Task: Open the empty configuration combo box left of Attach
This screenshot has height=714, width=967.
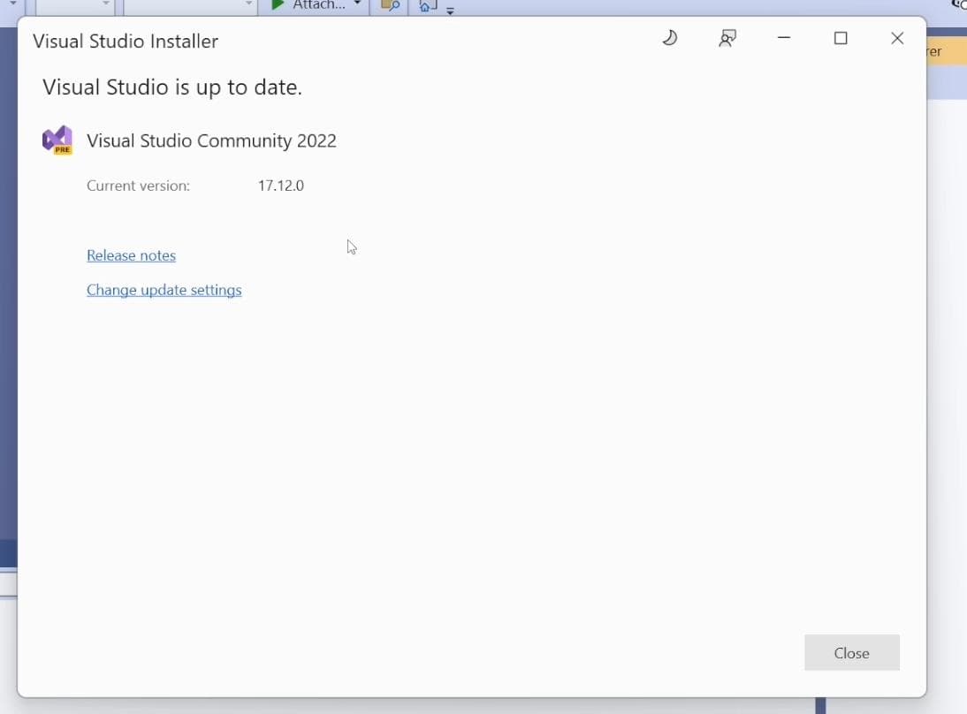Action: pos(190,5)
